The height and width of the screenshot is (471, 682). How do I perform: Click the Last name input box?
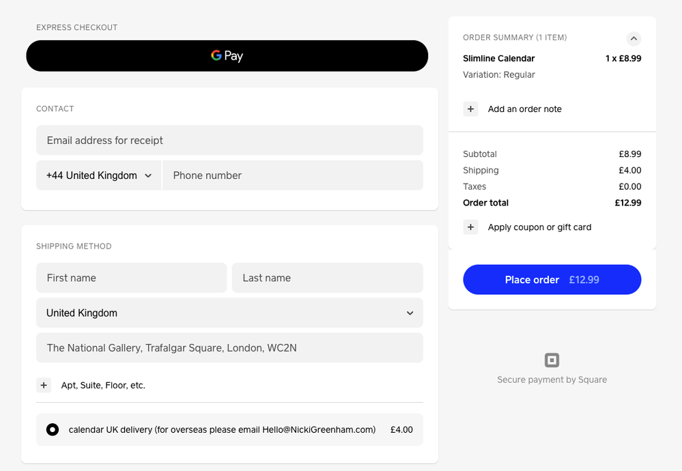pos(327,278)
